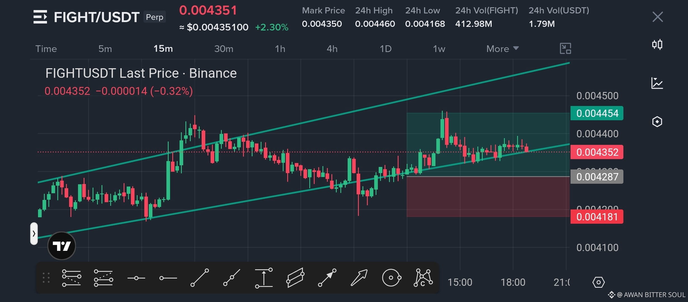The image size is (688, 302).
Task: Select the Horizontal Ray drawing tool
Action: tap(168, 278)
